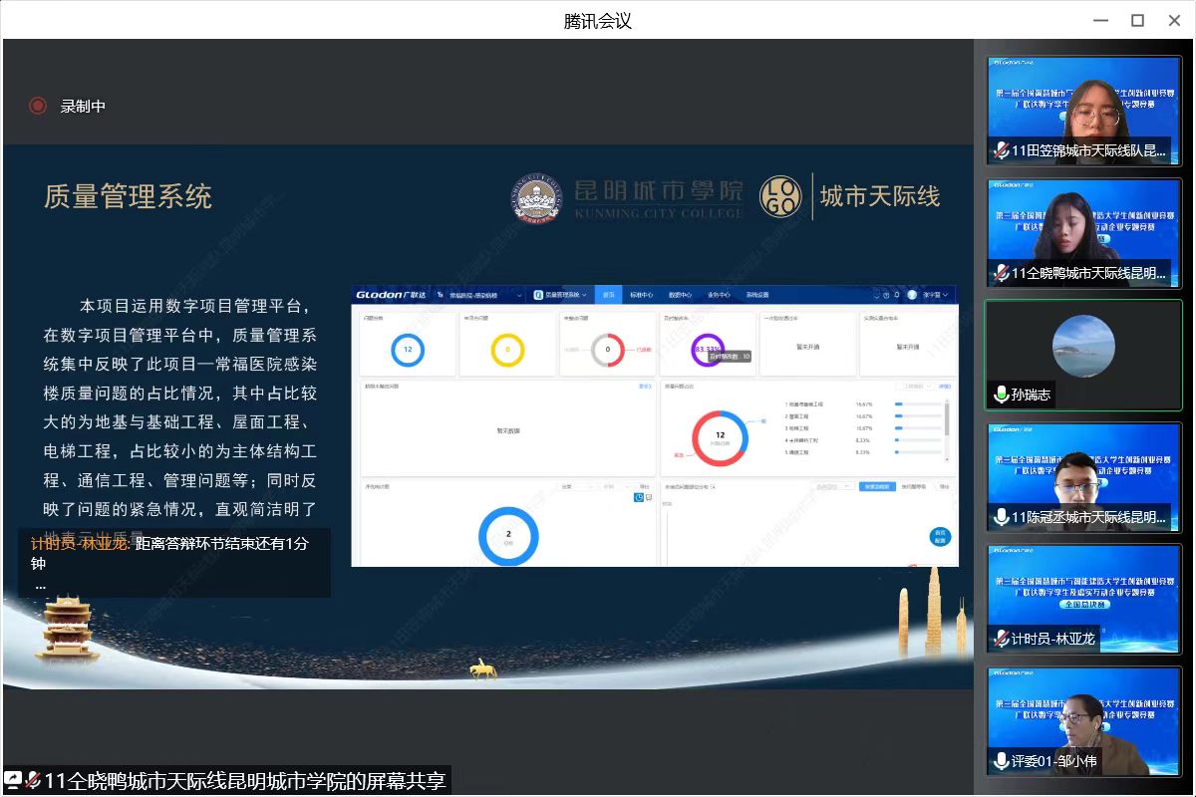Click the green microphone icon of 孙瑞志

click(1002, 395)
